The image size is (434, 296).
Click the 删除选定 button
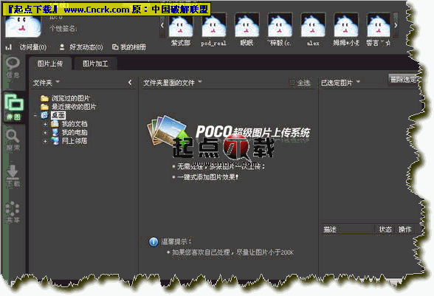click(x=404, y=80)
